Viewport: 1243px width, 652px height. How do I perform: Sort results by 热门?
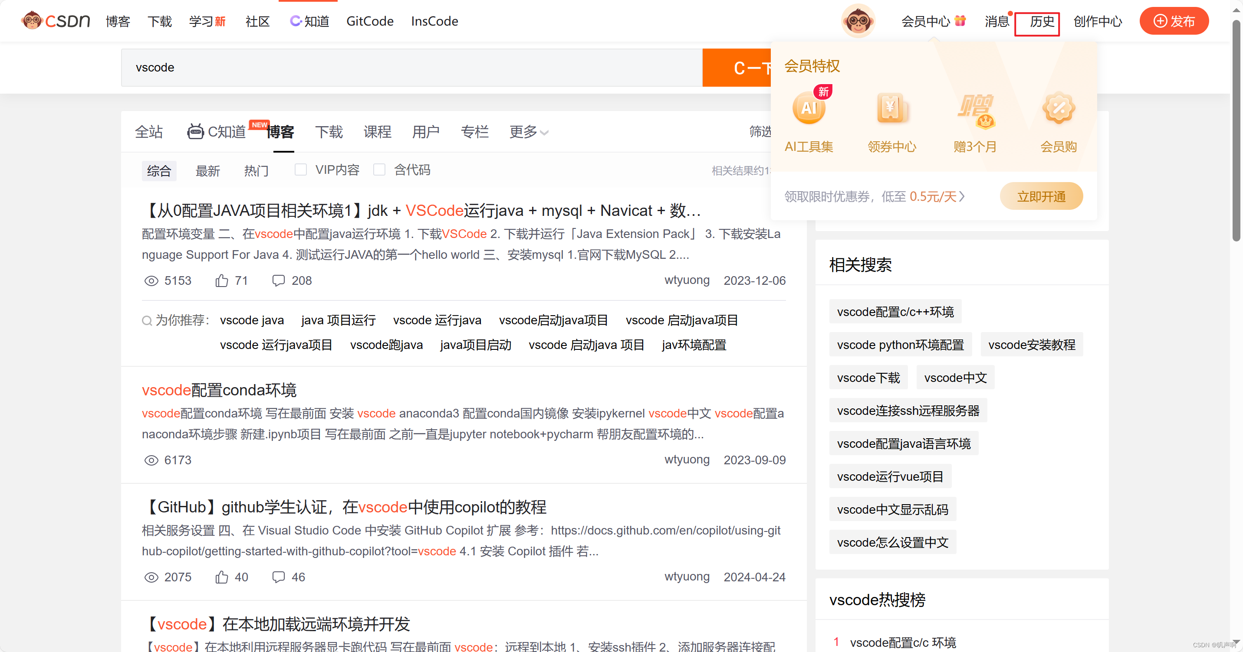tap(256, 171)
